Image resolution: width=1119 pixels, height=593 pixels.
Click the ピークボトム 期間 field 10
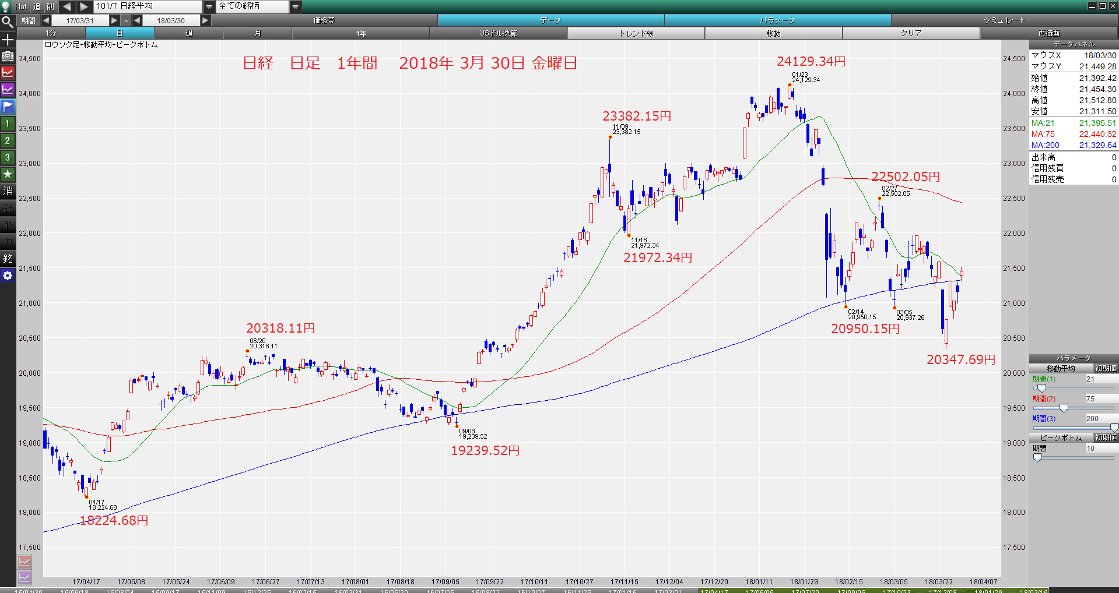click(1101, 449)
